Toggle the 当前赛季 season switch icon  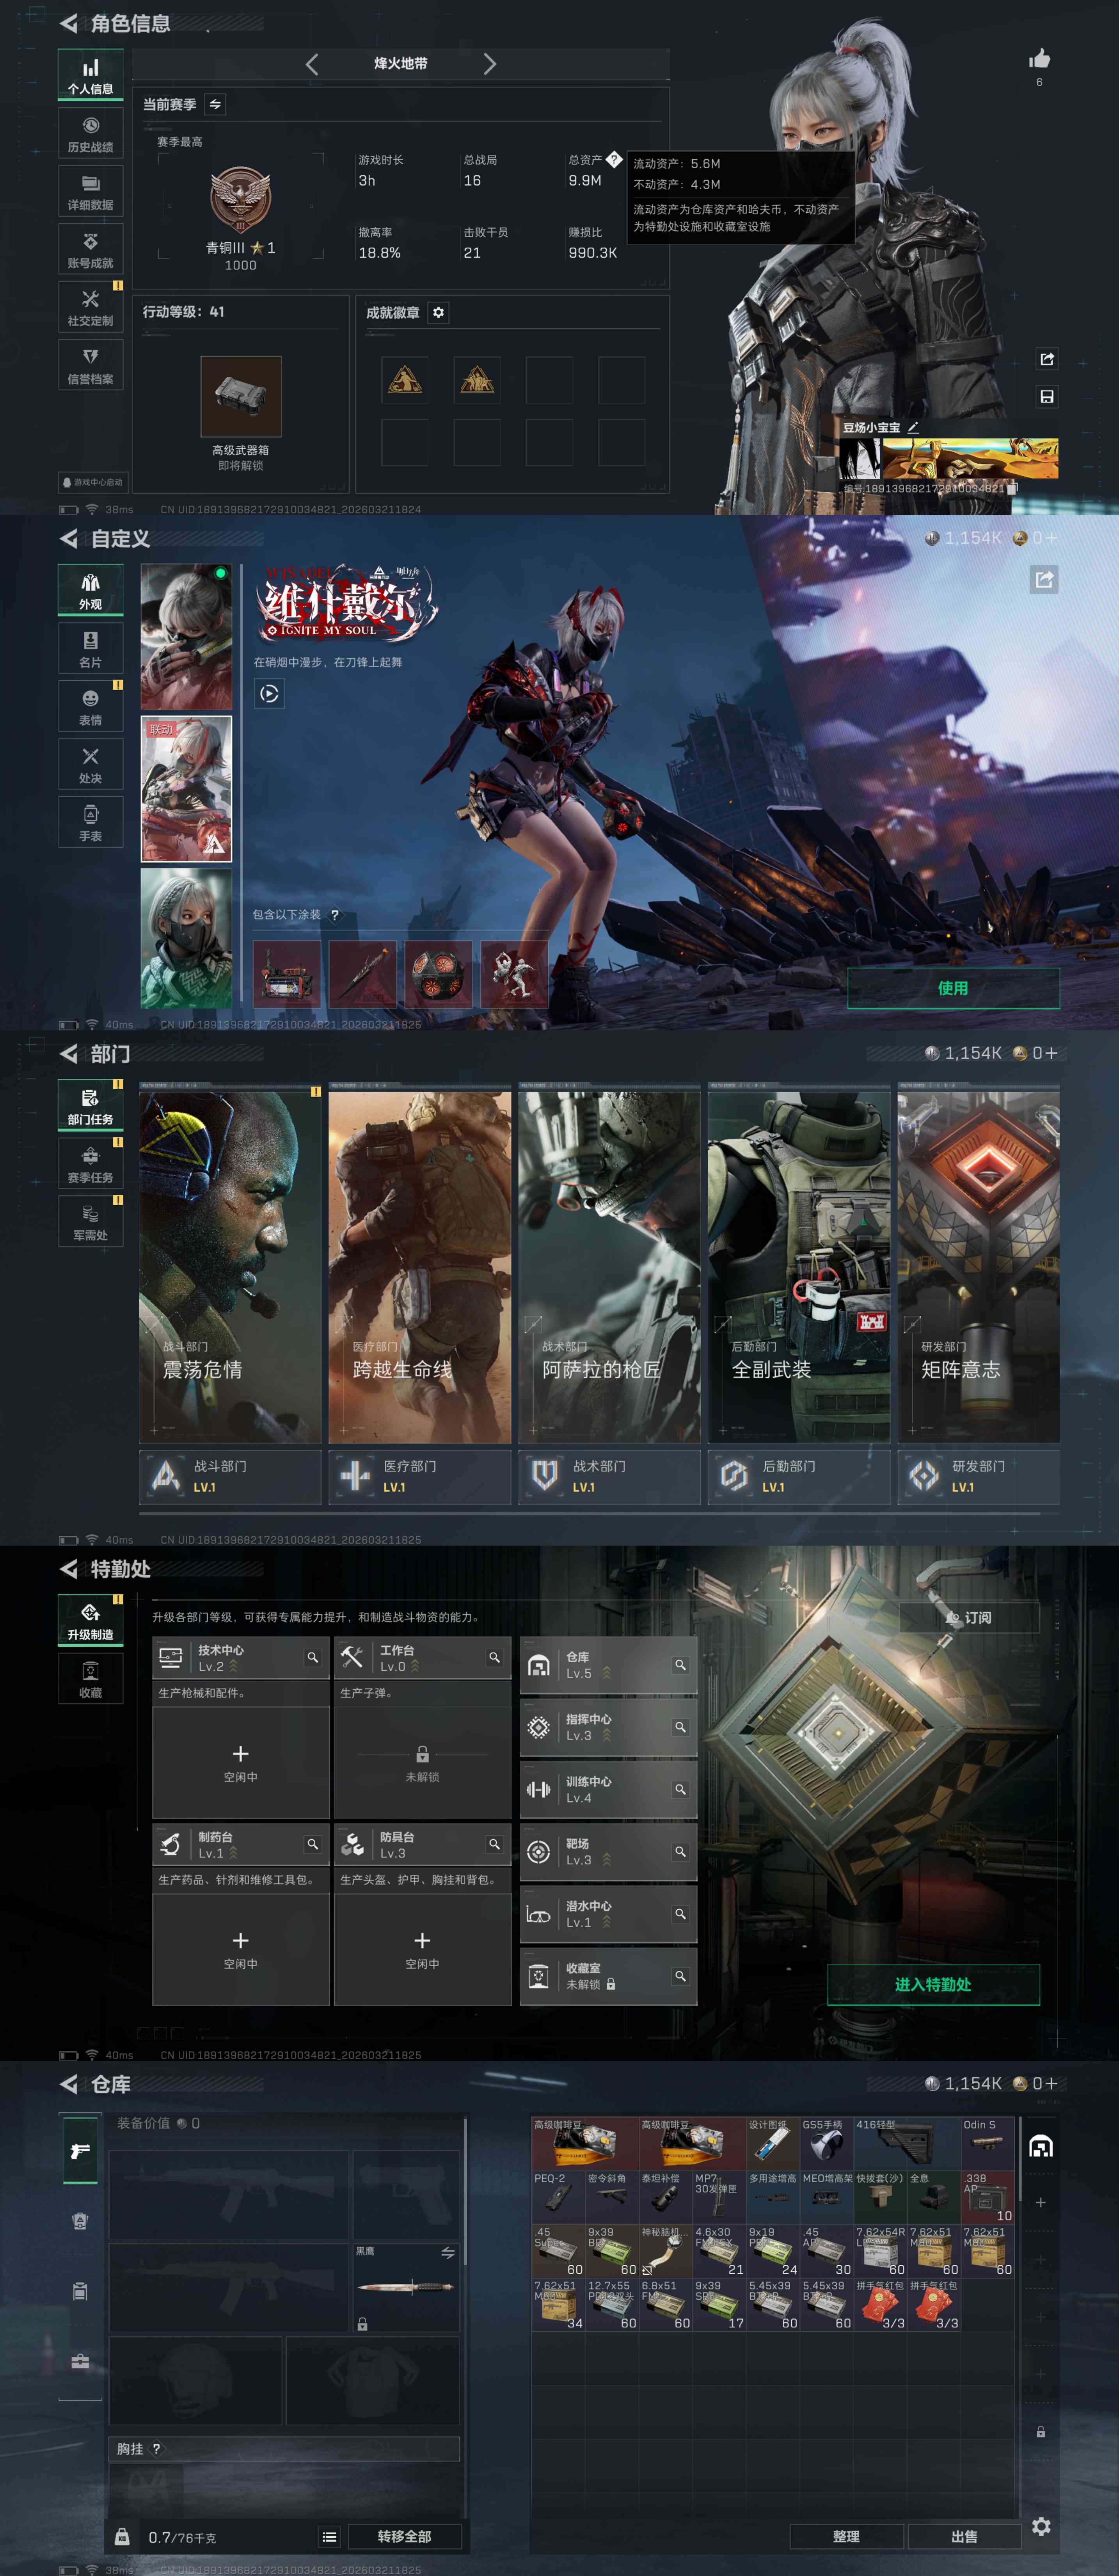[x=215, y=104]
